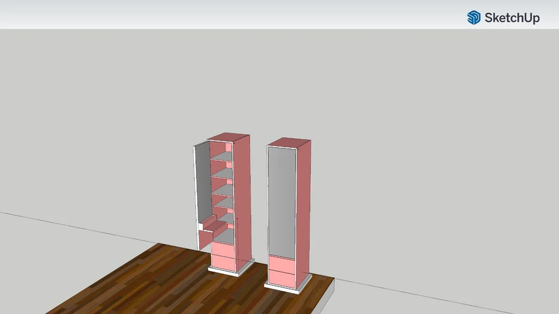Select the top panel of left cabinet

click(x=229, y=137)
